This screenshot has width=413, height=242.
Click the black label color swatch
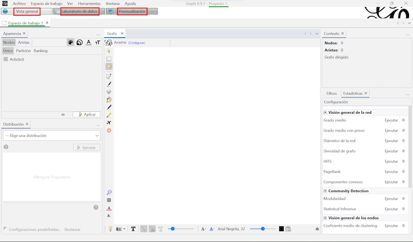(x=281, y=229)
